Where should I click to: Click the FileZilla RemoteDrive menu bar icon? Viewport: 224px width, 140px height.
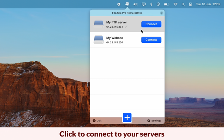pos(127,4)
